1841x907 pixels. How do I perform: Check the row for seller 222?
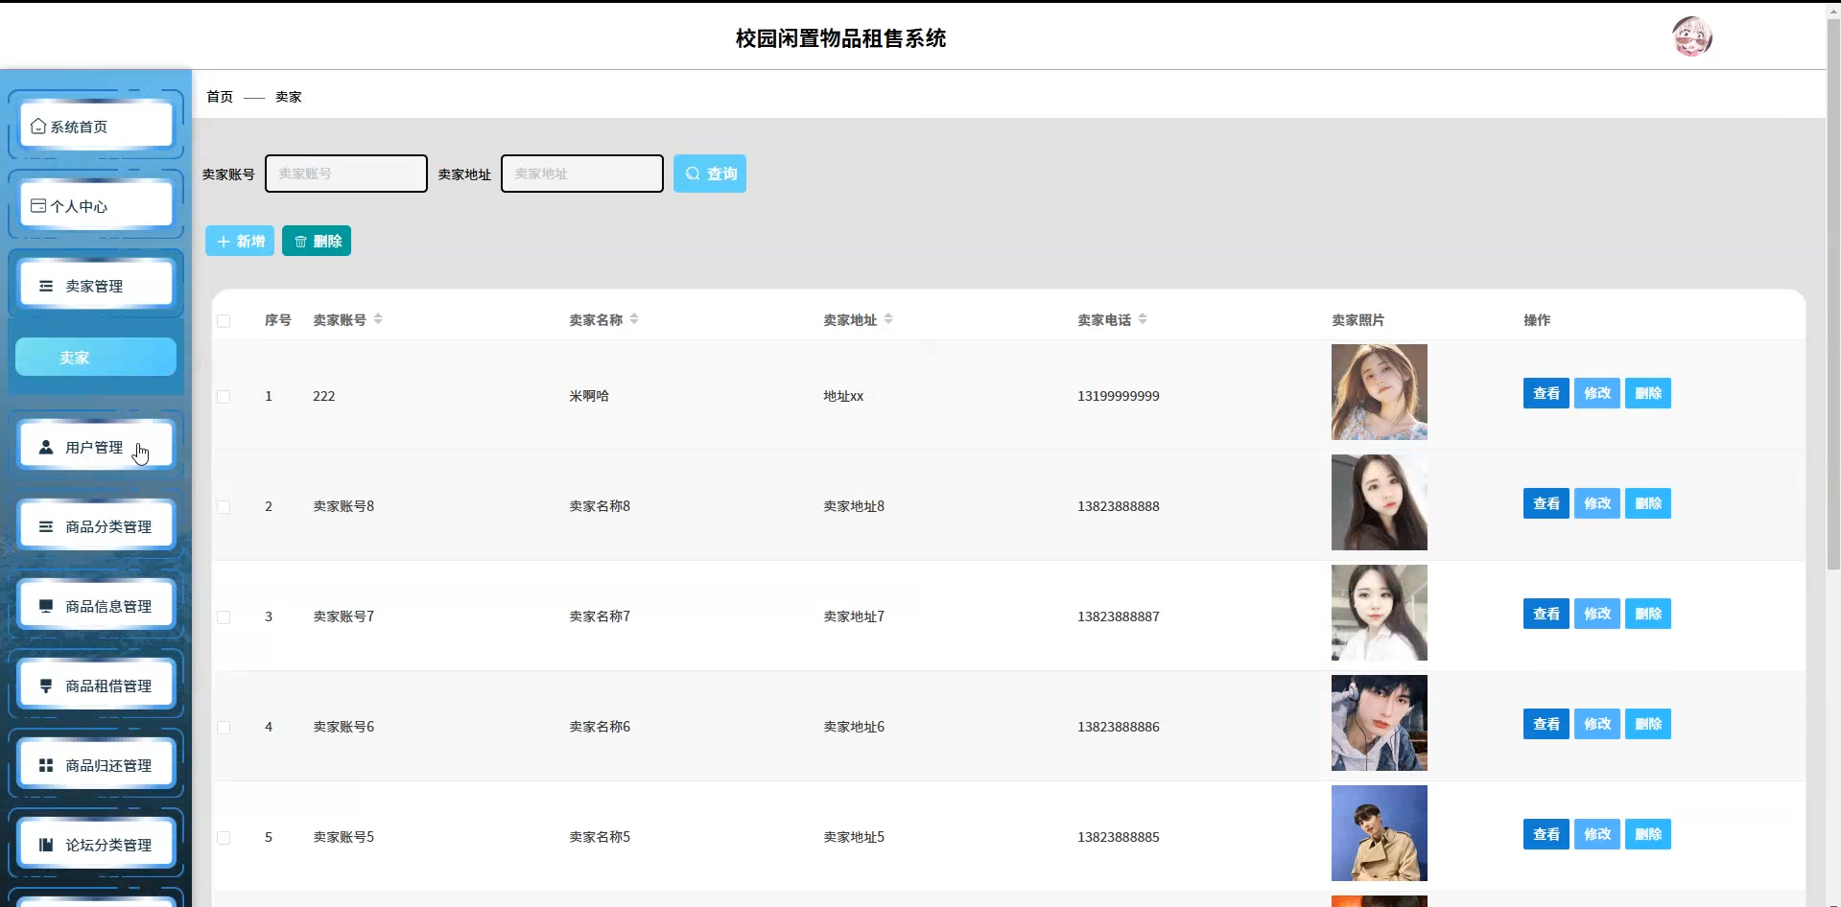(x=224, y=396)
